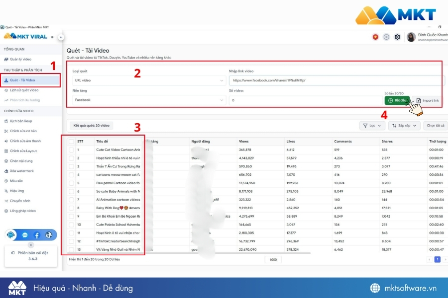Open settings gear icon in header
The height and width of the screenshot is (298, 448).
[x=397, y=37]
